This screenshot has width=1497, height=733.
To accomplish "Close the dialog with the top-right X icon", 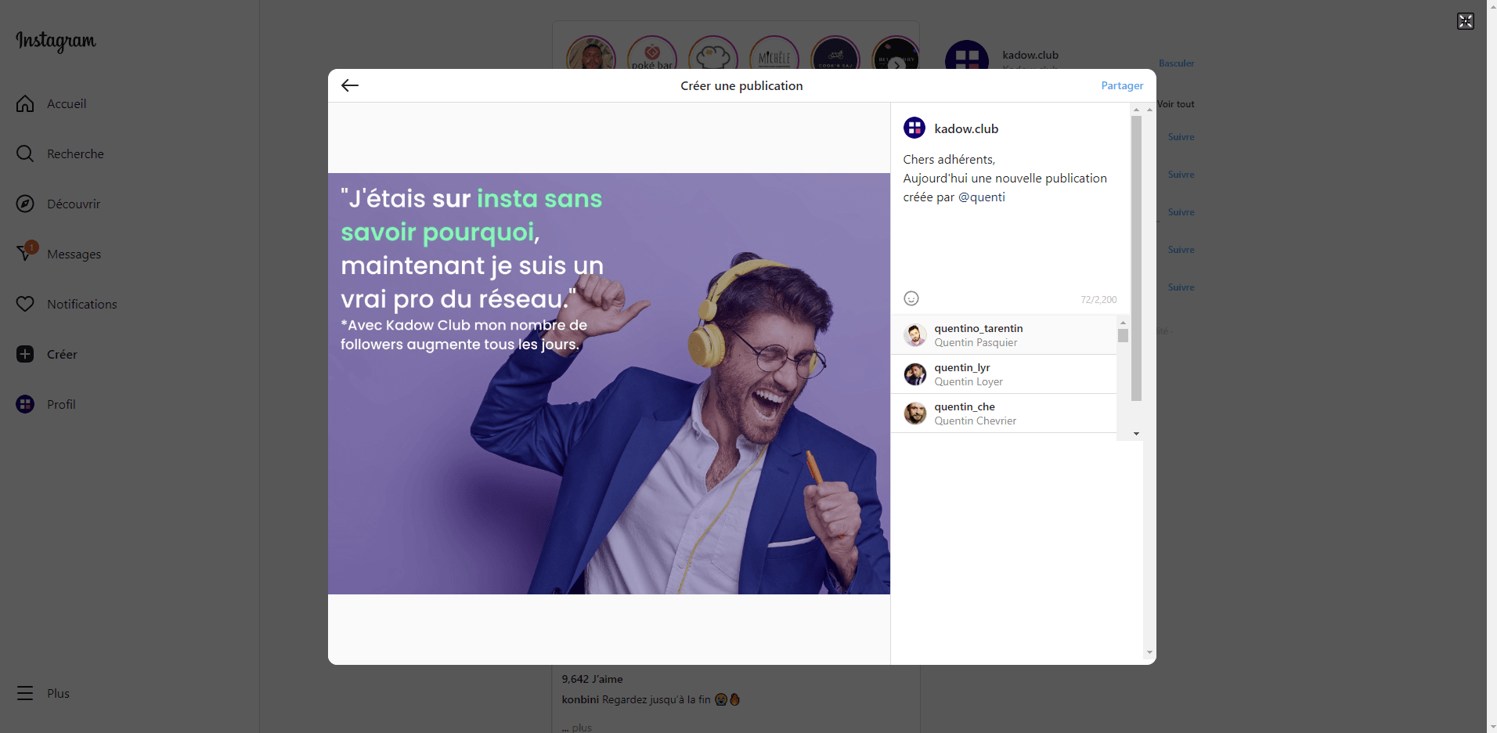I will (1466, 21).
